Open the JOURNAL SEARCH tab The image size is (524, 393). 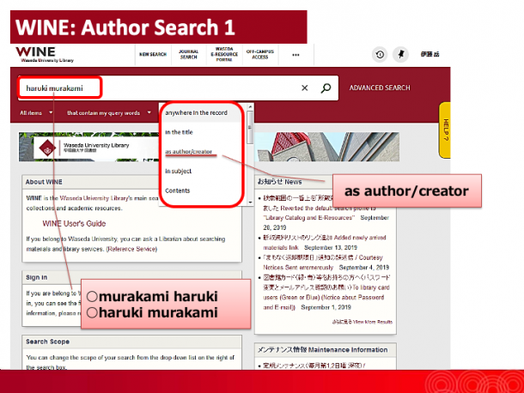point(188,54)
